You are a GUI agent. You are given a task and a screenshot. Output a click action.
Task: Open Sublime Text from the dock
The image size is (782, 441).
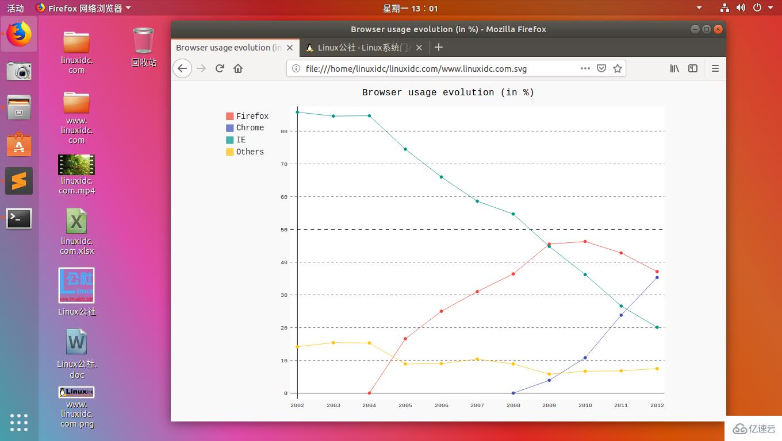[x=19, y=181]
